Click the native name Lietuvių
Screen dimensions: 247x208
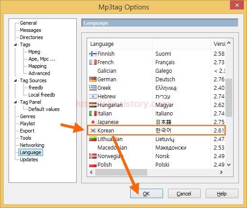pos(165,139)
